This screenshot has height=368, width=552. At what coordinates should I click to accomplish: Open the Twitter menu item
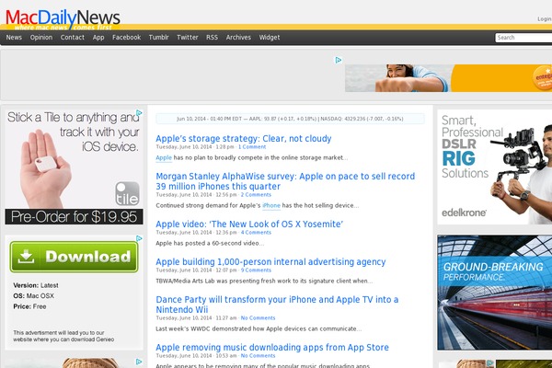(188, 38)
